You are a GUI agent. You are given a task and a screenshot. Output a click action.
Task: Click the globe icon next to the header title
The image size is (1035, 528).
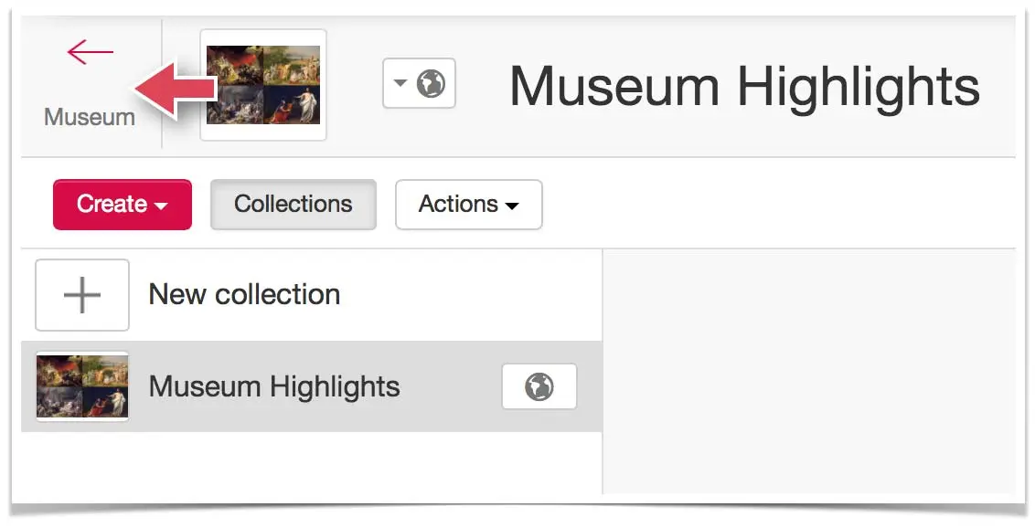tap(431, 84)
